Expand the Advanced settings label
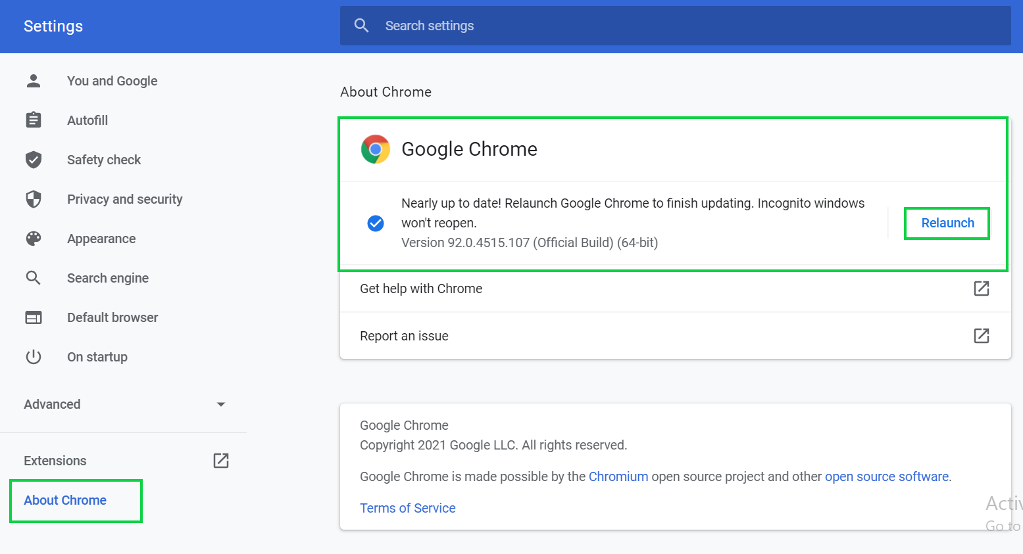The image size is (1023, 554). coord(52,404)
